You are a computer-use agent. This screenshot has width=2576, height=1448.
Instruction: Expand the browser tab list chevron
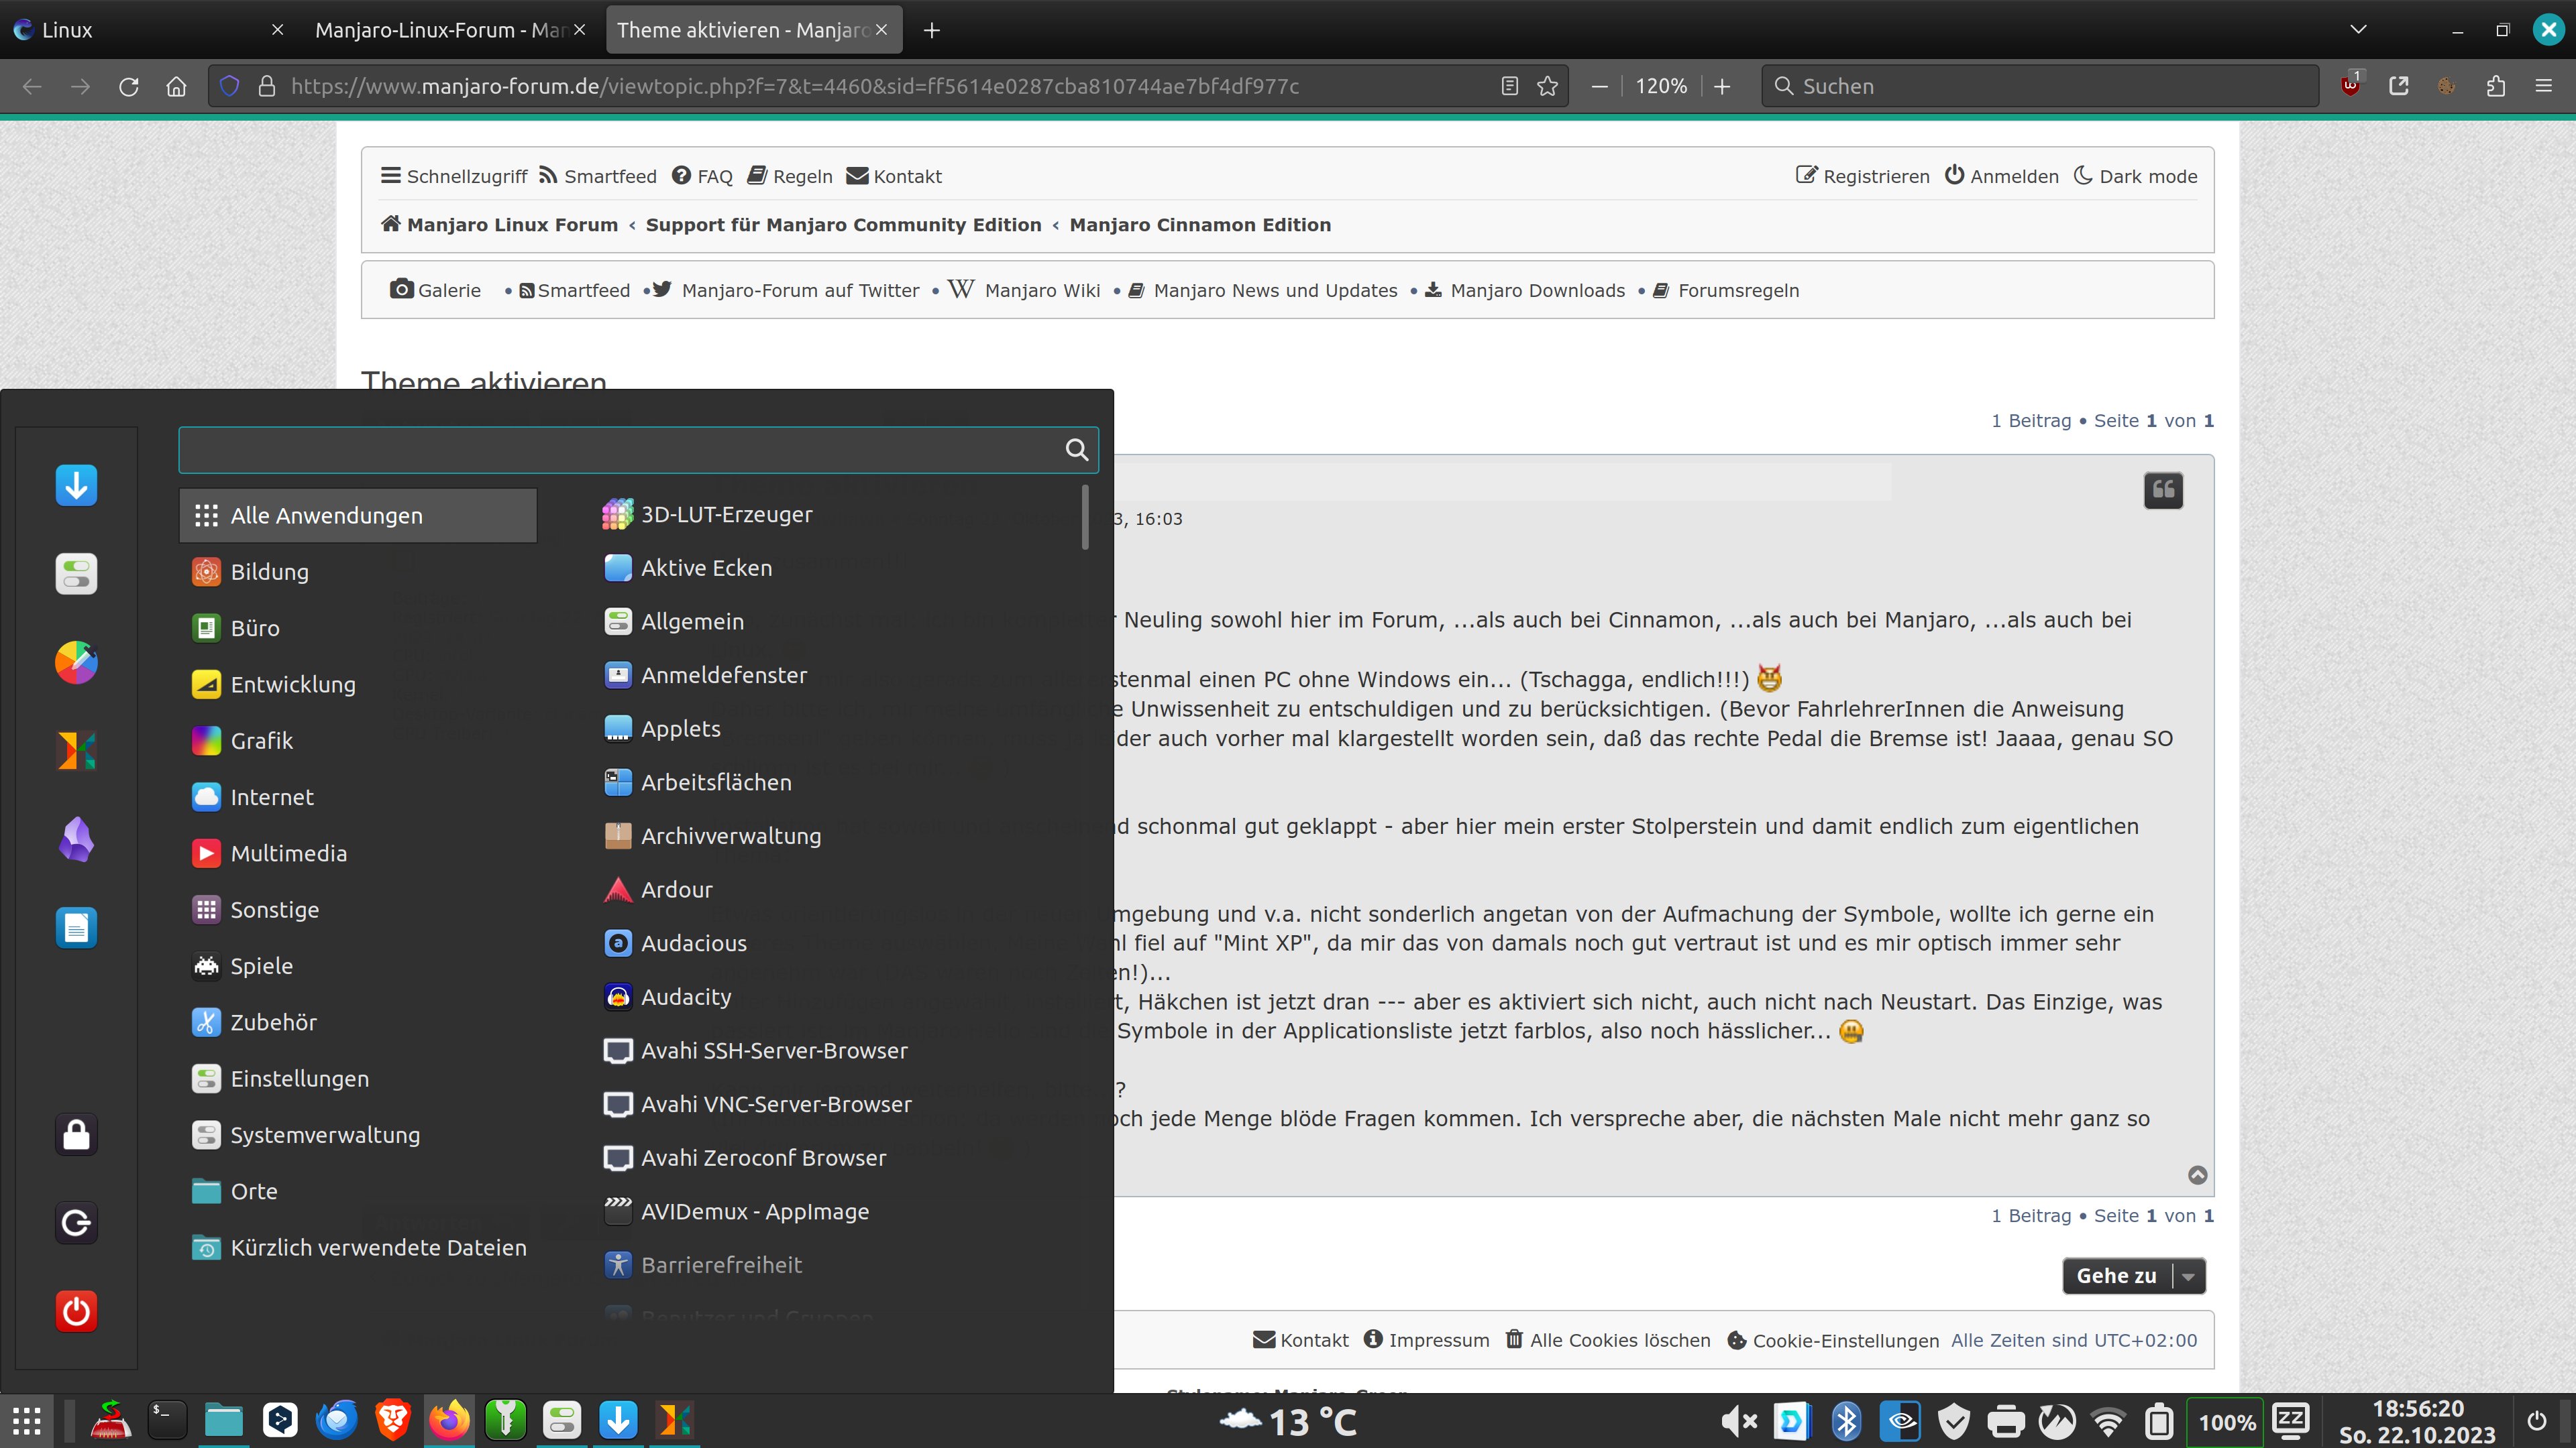[x=2358, y=29]
